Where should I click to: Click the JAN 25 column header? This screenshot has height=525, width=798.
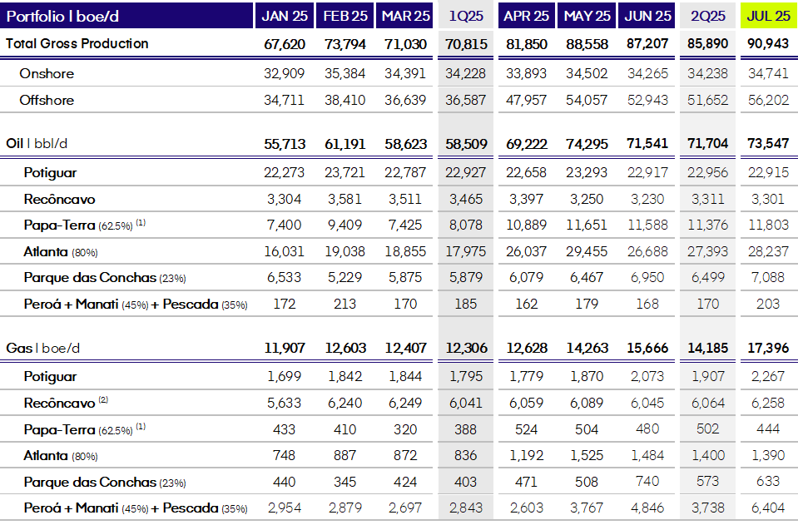pos(284,16)
